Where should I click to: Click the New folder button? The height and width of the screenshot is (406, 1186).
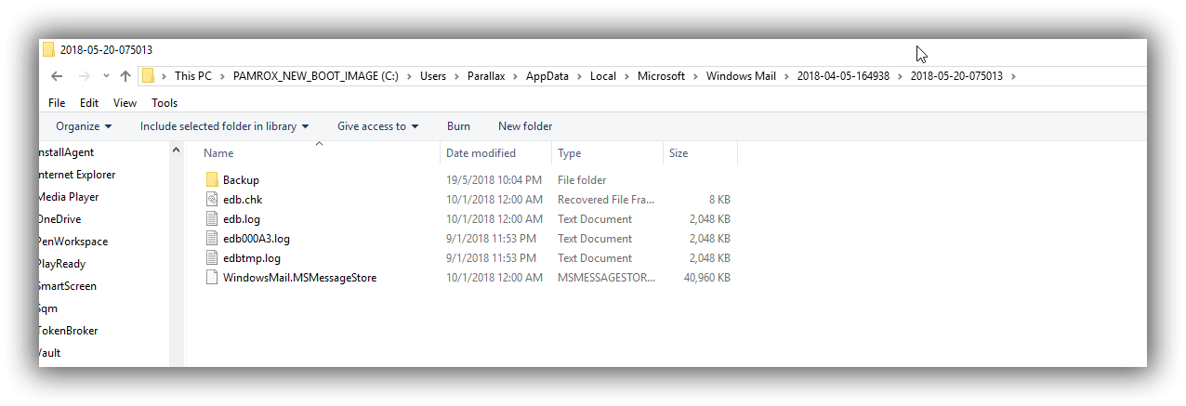525,126
